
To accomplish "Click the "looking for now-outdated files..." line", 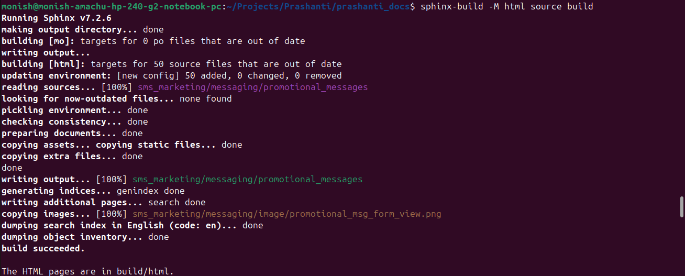I will [116, 98].
